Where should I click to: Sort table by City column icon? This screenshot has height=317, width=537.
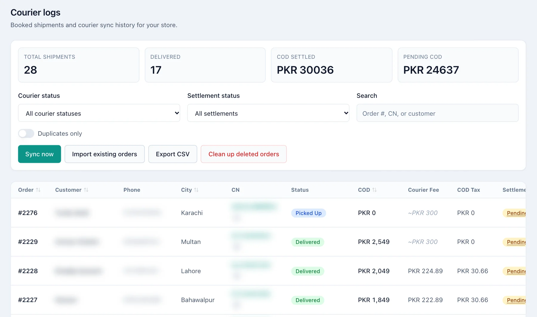(x=196, y=190)
